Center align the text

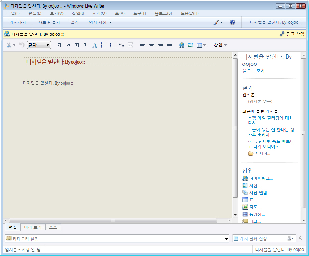pyautogui.click(x=152, y=45)
